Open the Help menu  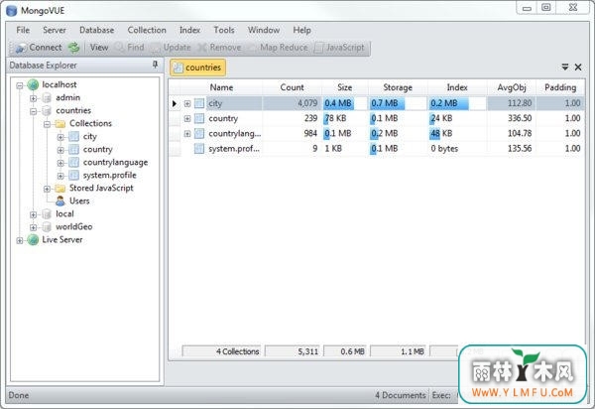click(302, 30)
